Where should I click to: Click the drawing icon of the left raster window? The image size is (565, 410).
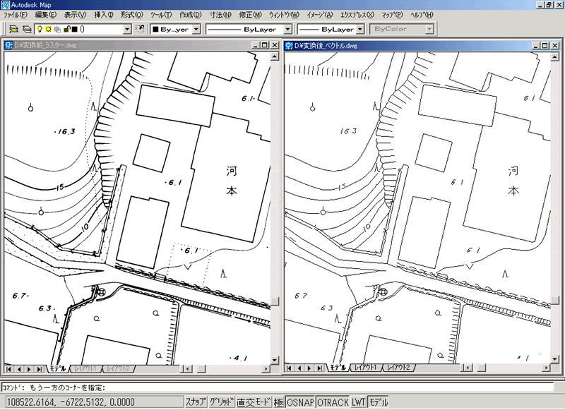click(8, 45)
